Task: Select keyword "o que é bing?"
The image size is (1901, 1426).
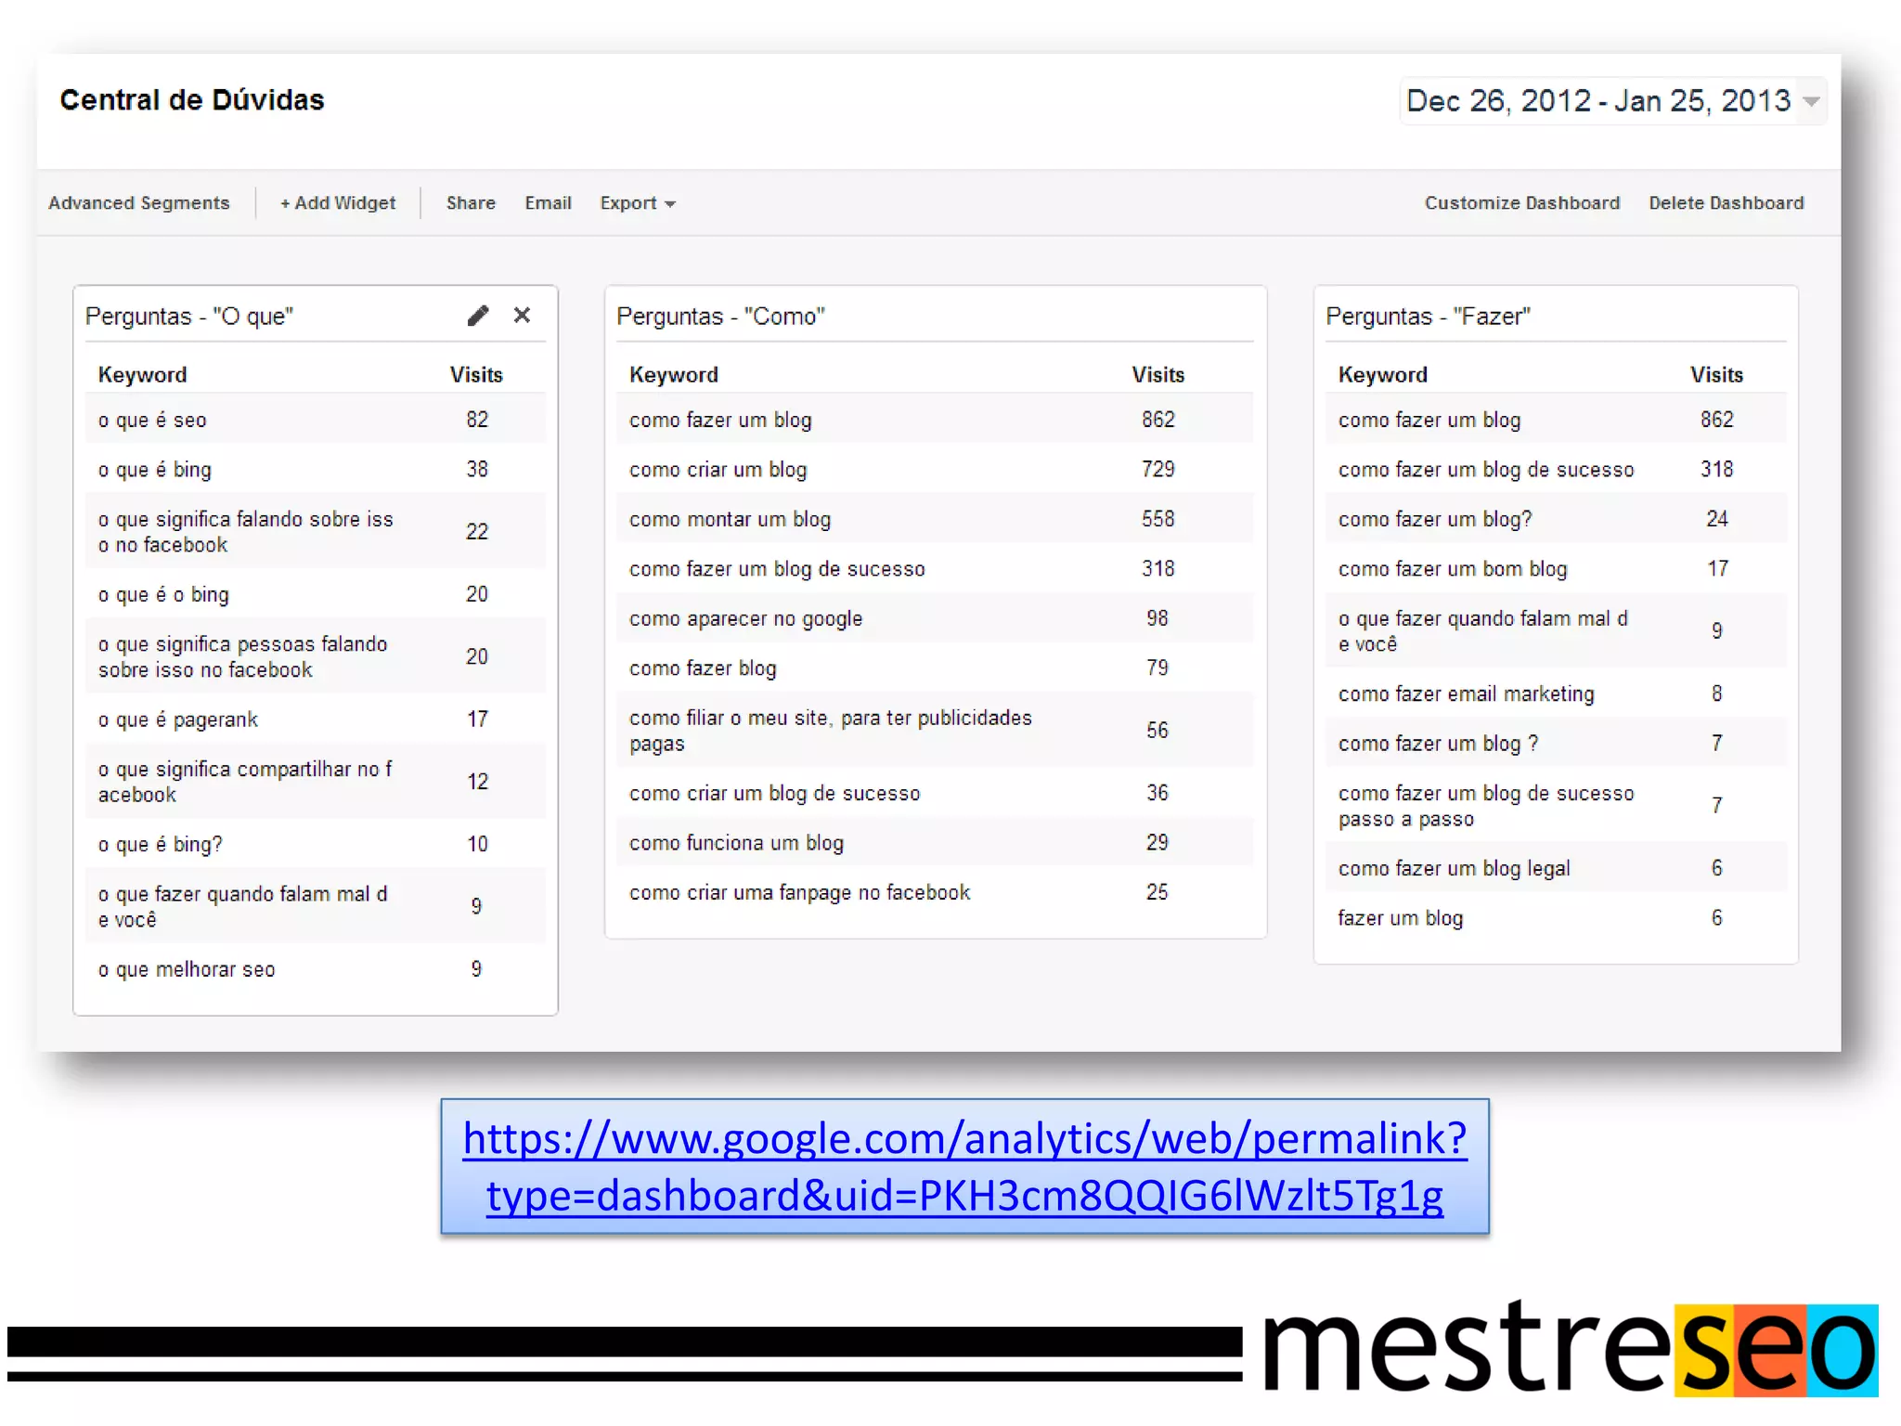Action: [161, 844]
